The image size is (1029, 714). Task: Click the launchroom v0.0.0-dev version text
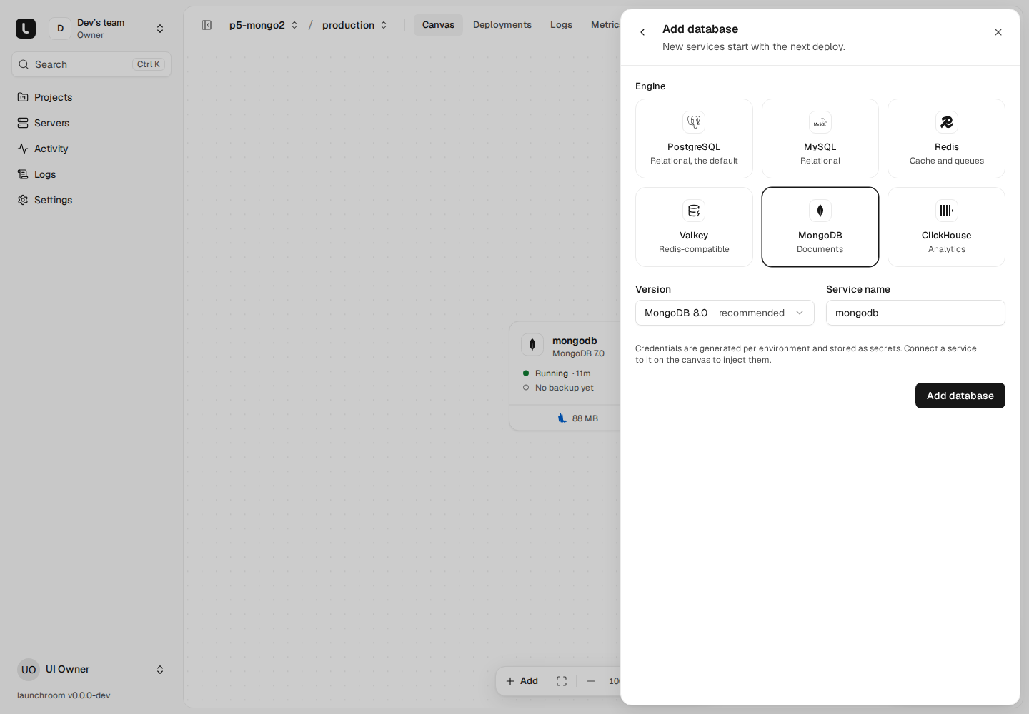point(64,695)
